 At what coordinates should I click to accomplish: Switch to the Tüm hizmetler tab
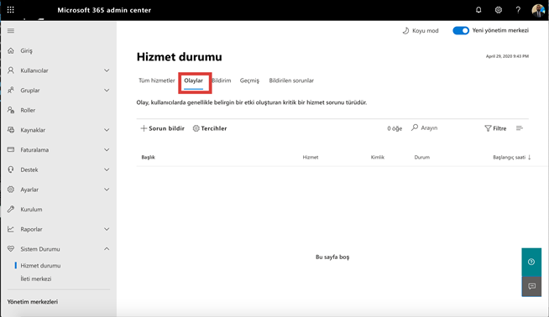point(156,81)
